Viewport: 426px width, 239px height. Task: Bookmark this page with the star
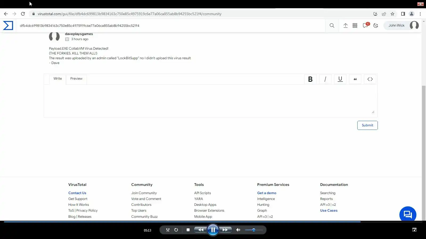(x=392, y=14)
